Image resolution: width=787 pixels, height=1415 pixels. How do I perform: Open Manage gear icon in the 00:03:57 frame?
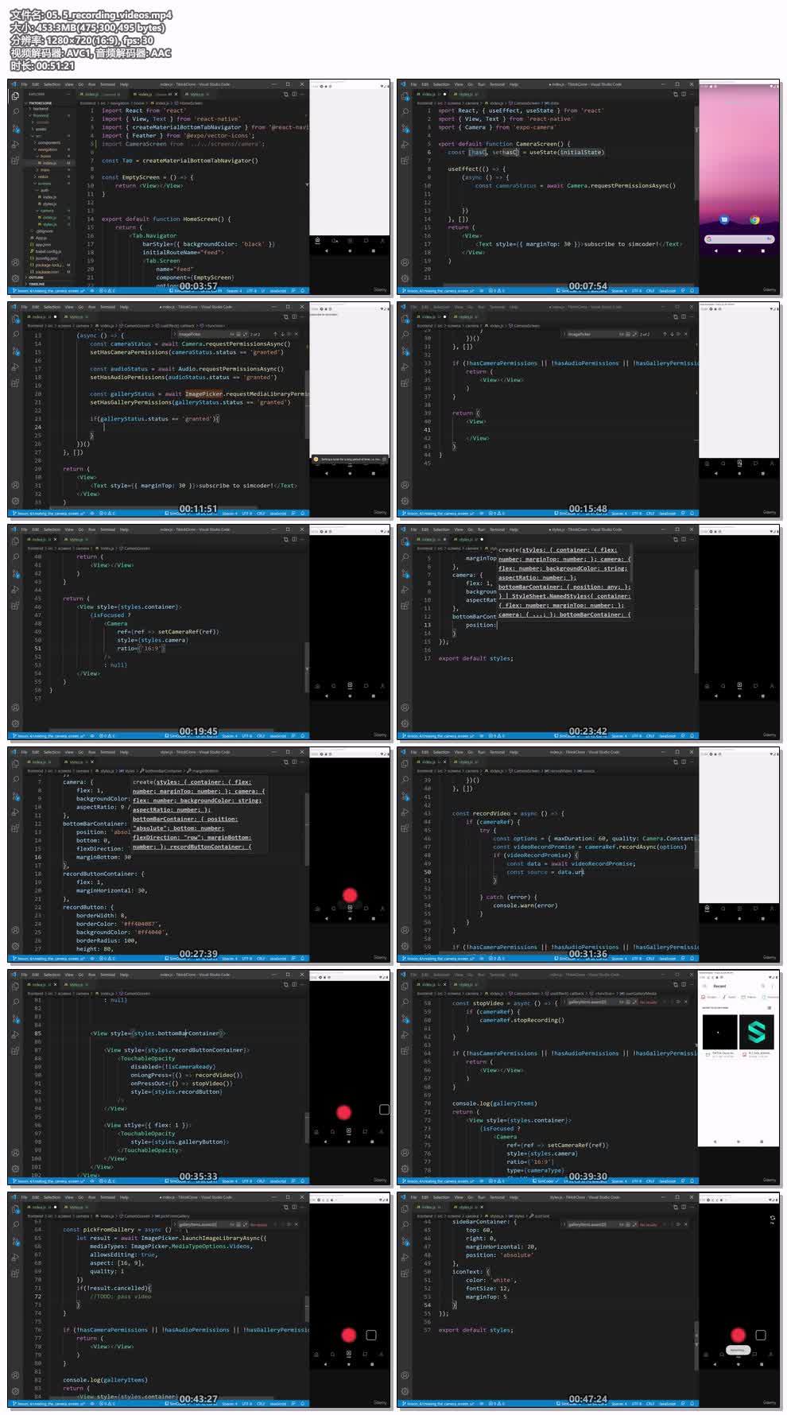(15, 278)
